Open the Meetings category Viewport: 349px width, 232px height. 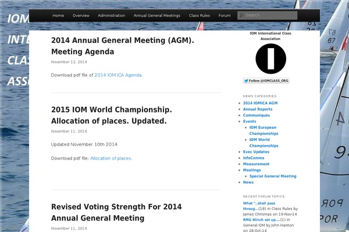[252, 170]
